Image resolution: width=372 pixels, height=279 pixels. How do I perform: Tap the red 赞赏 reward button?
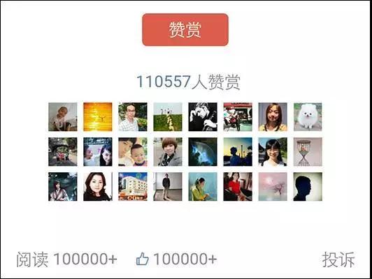pos(185,30)
